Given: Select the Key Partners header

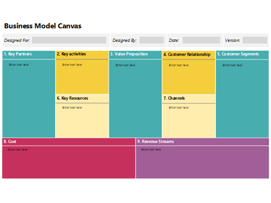Looking at the screenshot, I should (x=29, y=55).
